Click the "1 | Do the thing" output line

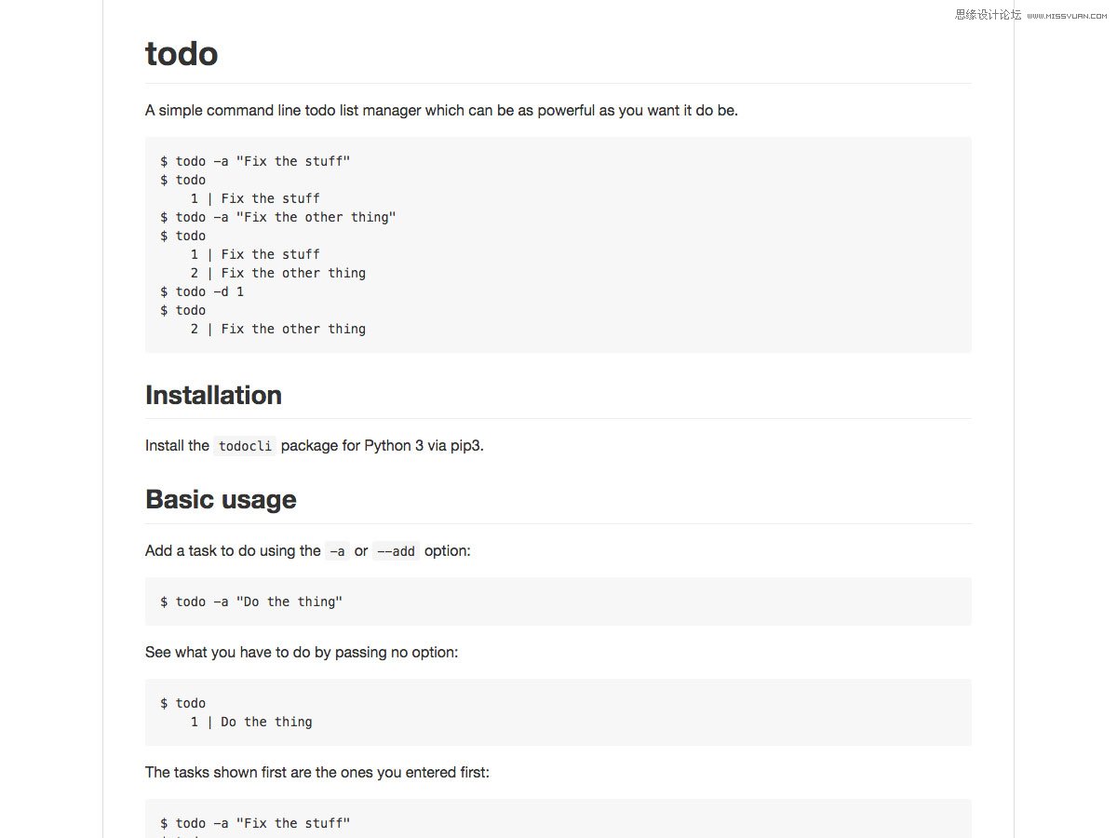click(x=251, y=722)
